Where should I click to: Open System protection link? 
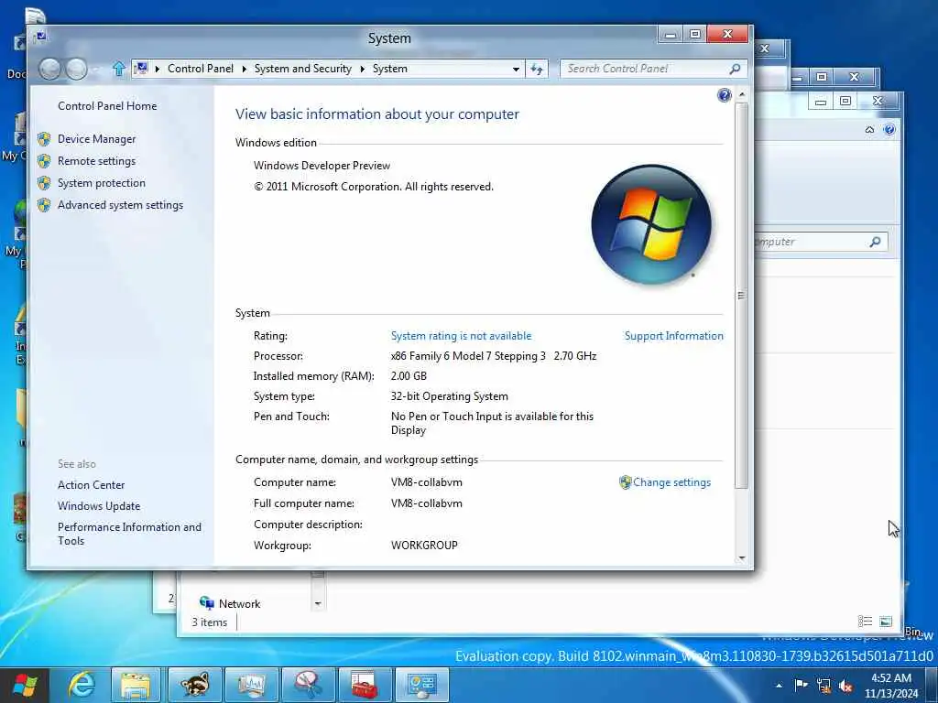[x=101, y=183]
